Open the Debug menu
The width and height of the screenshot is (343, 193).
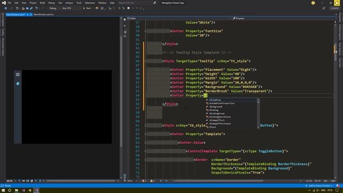[51, 3]
